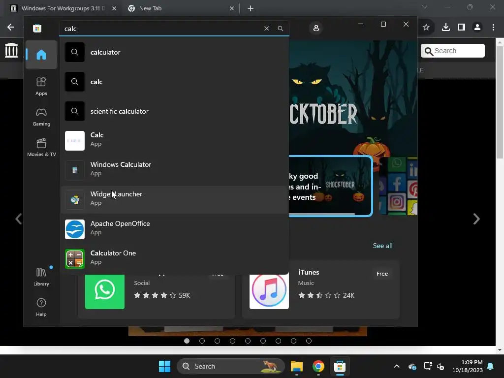Click the muted volume tray icon

441,366
